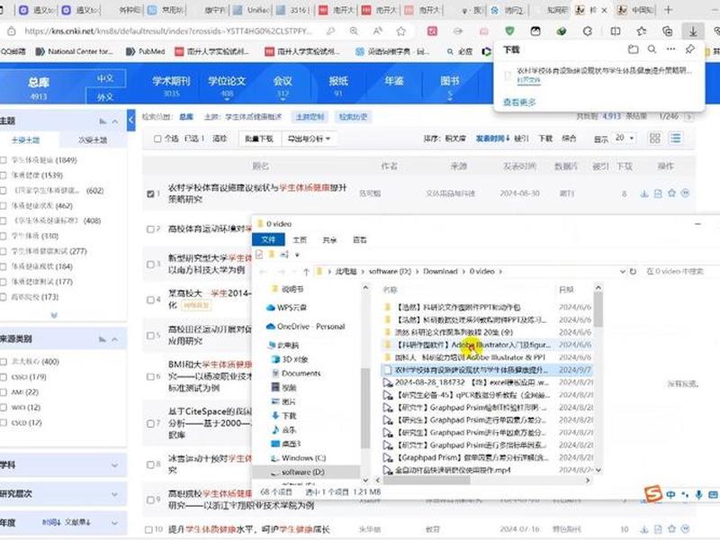Viewport: 720px width, 540px height.
Task: Check result 2 checkbox
Action: pos(150,229)
